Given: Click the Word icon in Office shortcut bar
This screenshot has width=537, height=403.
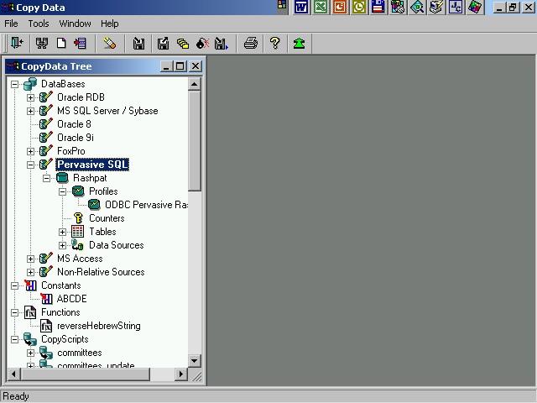Looking at the screenshot, I should tap(300, 8).
